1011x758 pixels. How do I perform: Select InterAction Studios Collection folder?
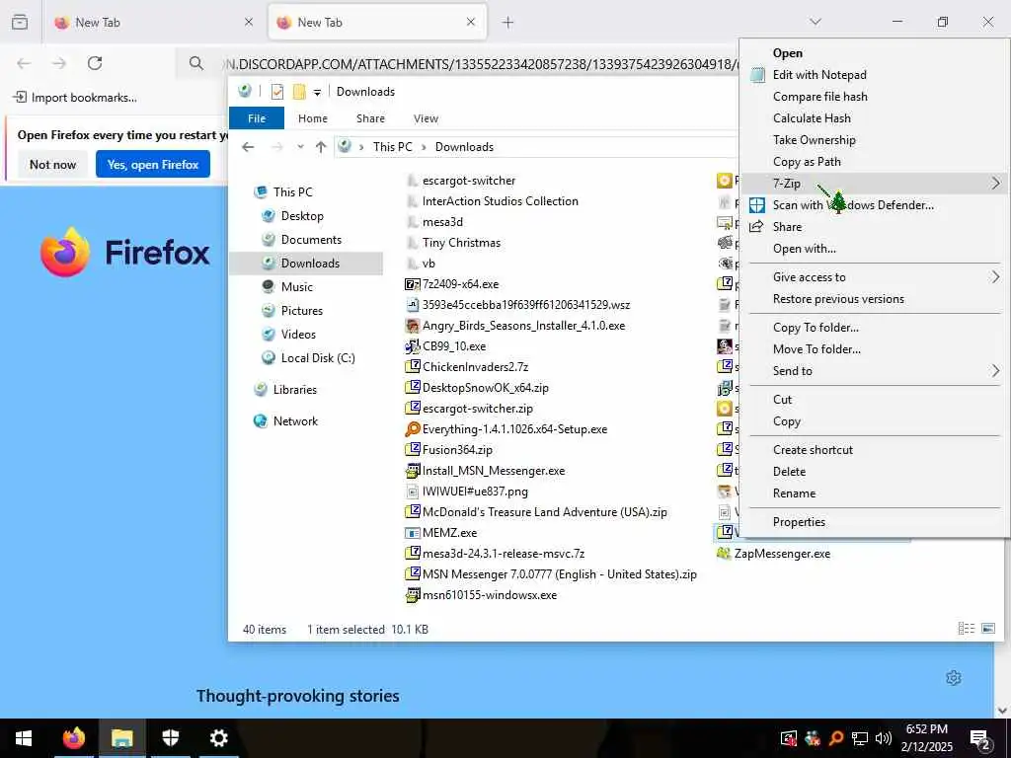(500, 201)
